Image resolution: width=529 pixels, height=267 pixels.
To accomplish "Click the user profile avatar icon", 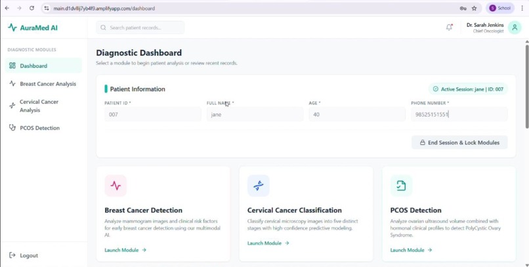I will [x=515, y=28].
